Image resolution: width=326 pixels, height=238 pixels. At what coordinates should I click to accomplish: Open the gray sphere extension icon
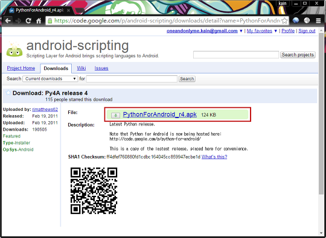tap(307, 20)
